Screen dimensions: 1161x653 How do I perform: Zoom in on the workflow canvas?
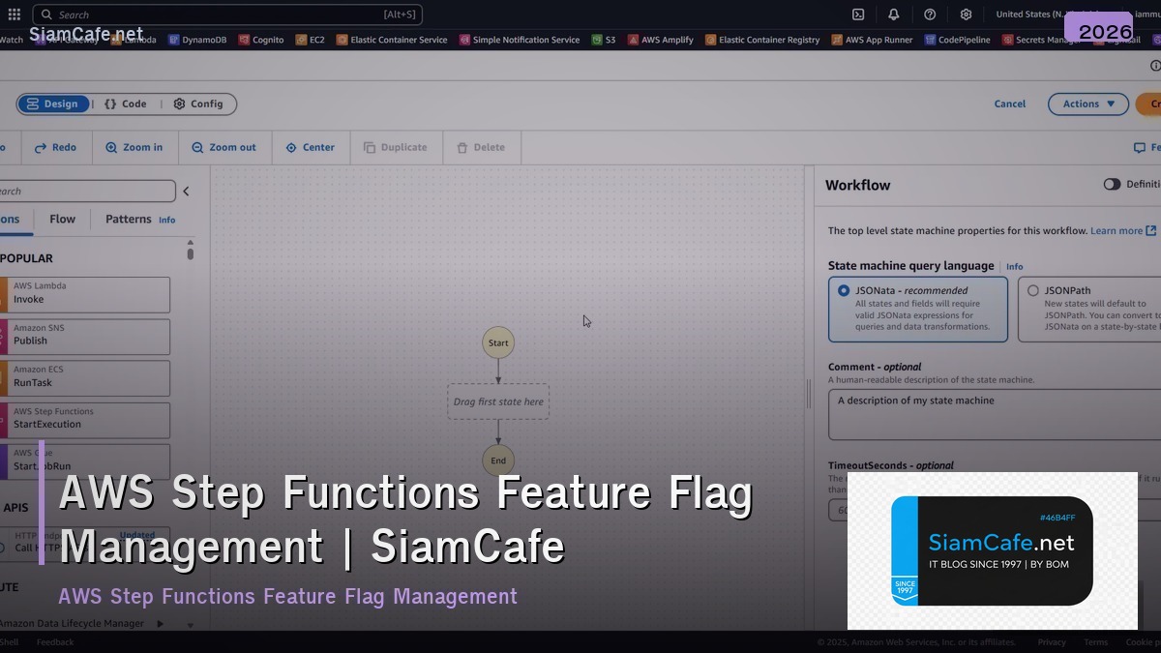tap(134, 147)
